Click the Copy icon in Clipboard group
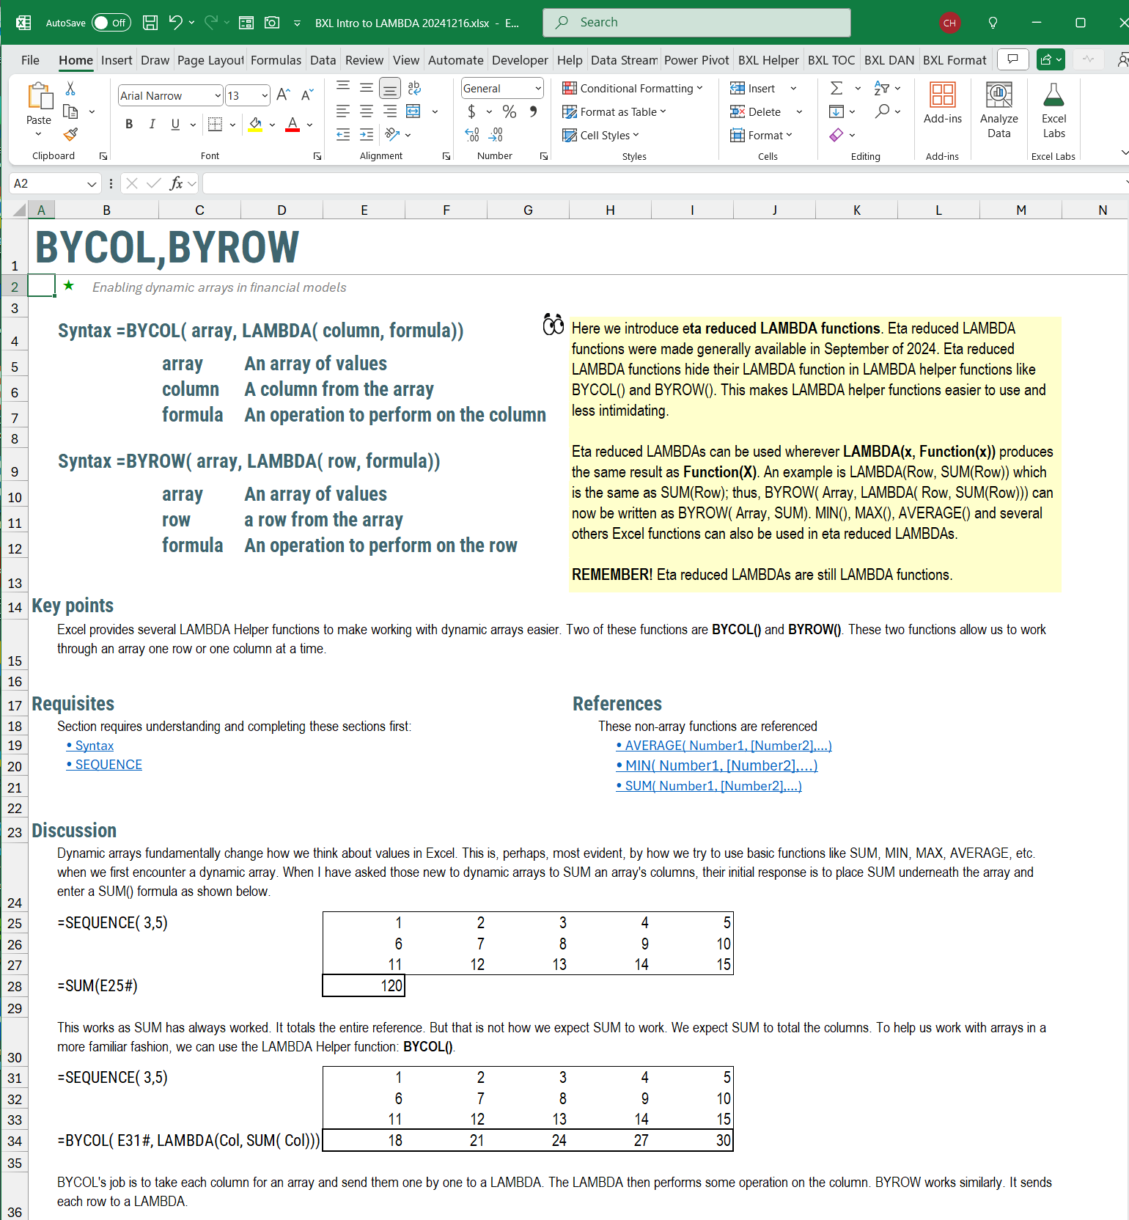The image size is (1129, 1220). [x=70, y=111]
